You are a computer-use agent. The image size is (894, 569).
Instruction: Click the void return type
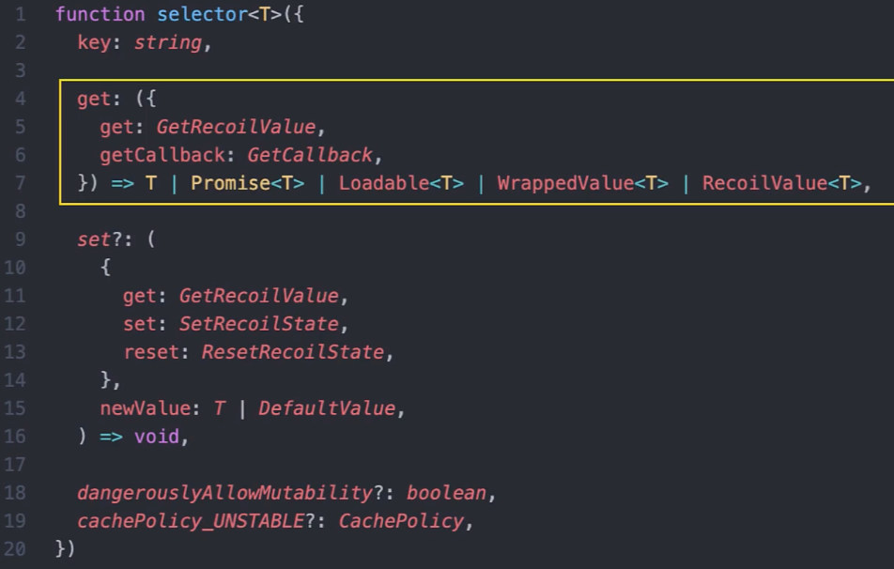tap(156, 437)
